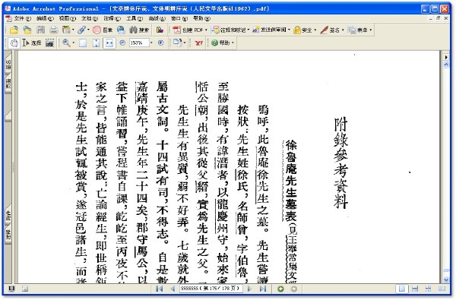Expand the attach file paperclip dropdown
The width and height of the screenshot is (456, 300).
88,30
